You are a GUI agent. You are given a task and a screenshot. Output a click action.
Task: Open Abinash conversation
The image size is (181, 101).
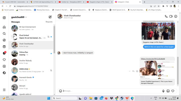pyautogui.click(x=31, y=87)
